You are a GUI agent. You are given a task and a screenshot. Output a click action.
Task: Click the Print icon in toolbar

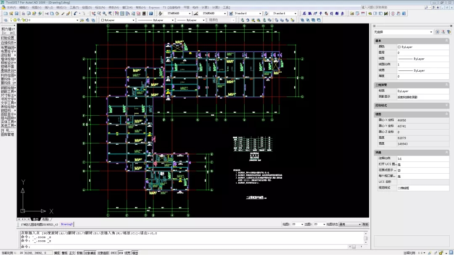(x=23, y=13)
